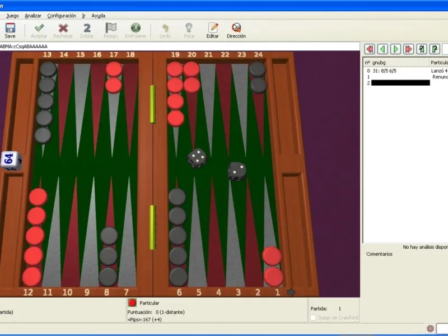
Task: Click the 'Partida: 1' label
Action: 326,309
